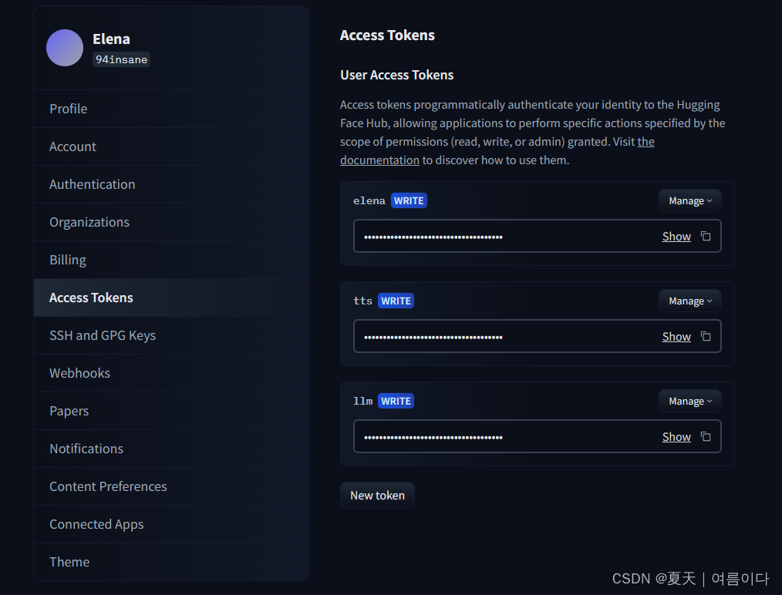
Task: Go to Connected Apps
Action: point(171,524)
